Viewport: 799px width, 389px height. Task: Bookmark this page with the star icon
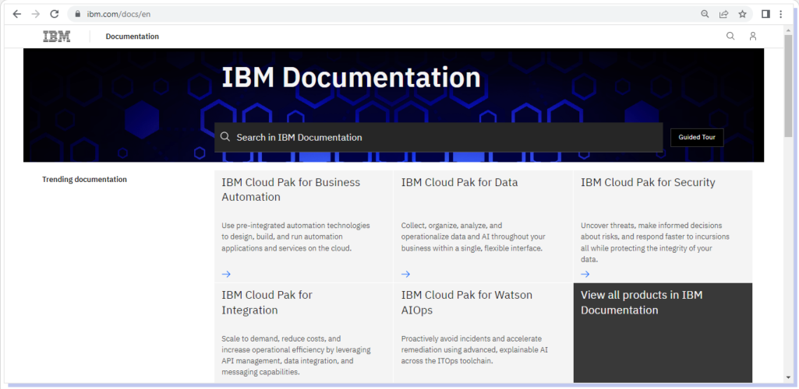coord(742,14)
